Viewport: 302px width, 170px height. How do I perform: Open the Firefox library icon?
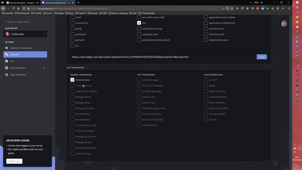[237, 8]
